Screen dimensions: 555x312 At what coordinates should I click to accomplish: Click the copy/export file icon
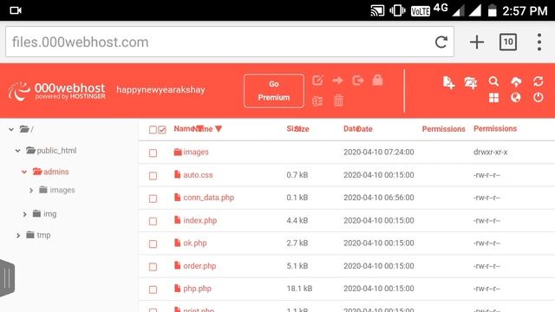coord(358,81)
